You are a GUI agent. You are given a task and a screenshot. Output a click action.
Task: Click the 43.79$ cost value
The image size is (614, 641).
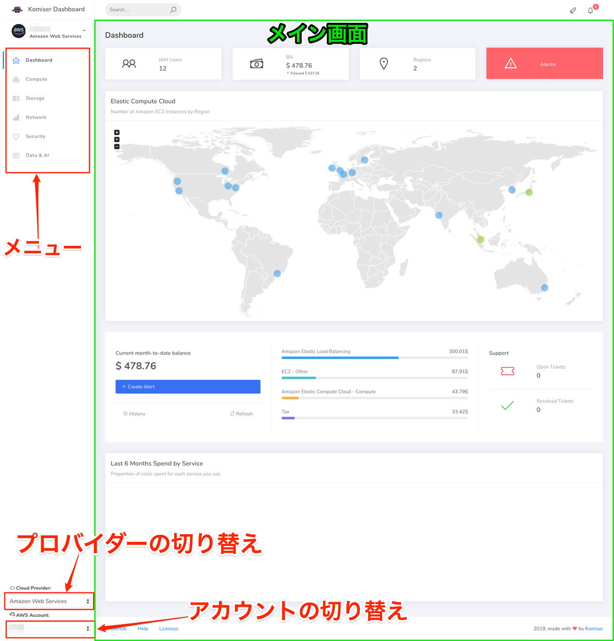click(x=460, y=392)
